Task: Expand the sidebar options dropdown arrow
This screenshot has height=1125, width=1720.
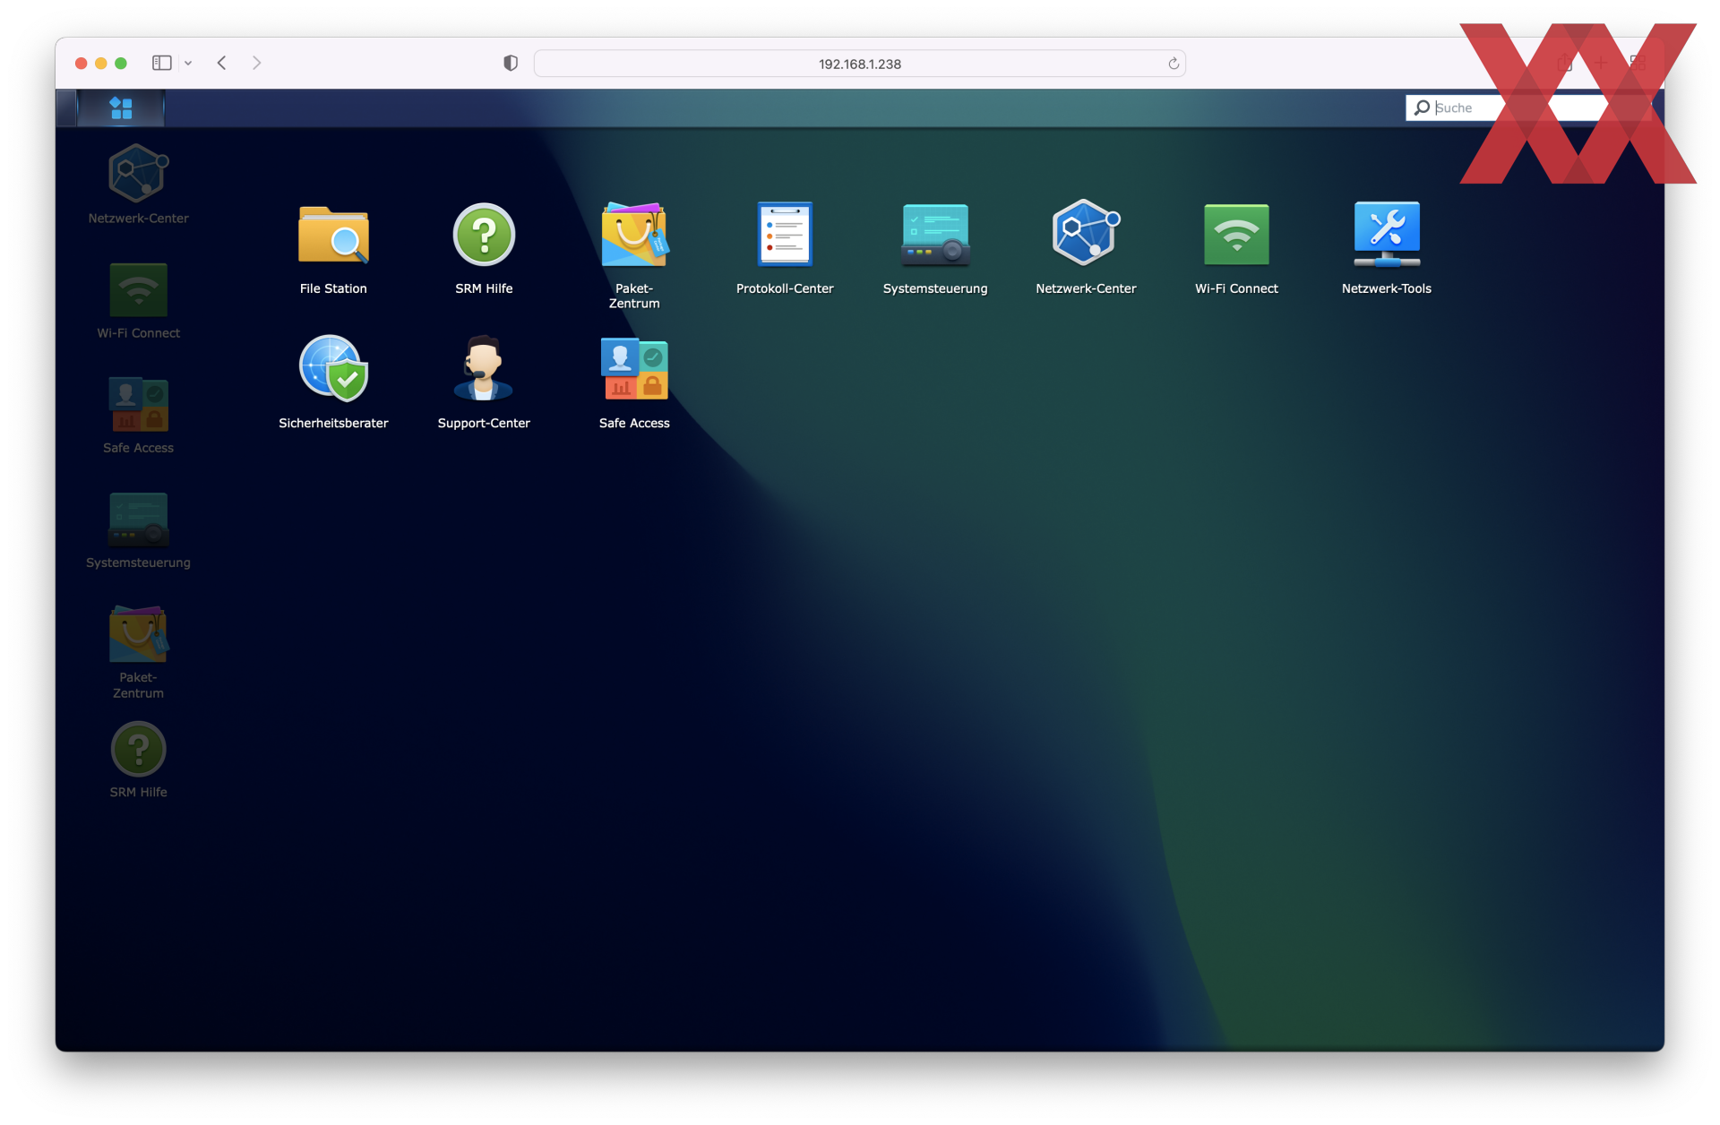Action: pos(188,63)
